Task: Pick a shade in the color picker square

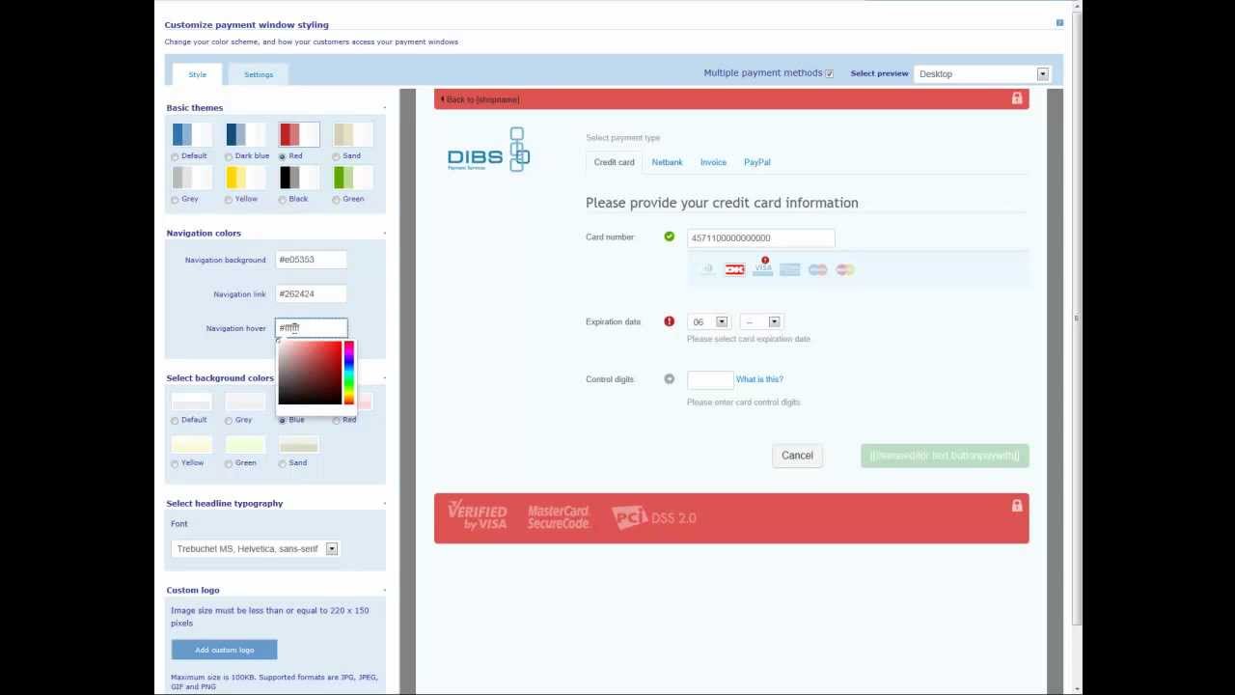Action: tap(310, 373)
